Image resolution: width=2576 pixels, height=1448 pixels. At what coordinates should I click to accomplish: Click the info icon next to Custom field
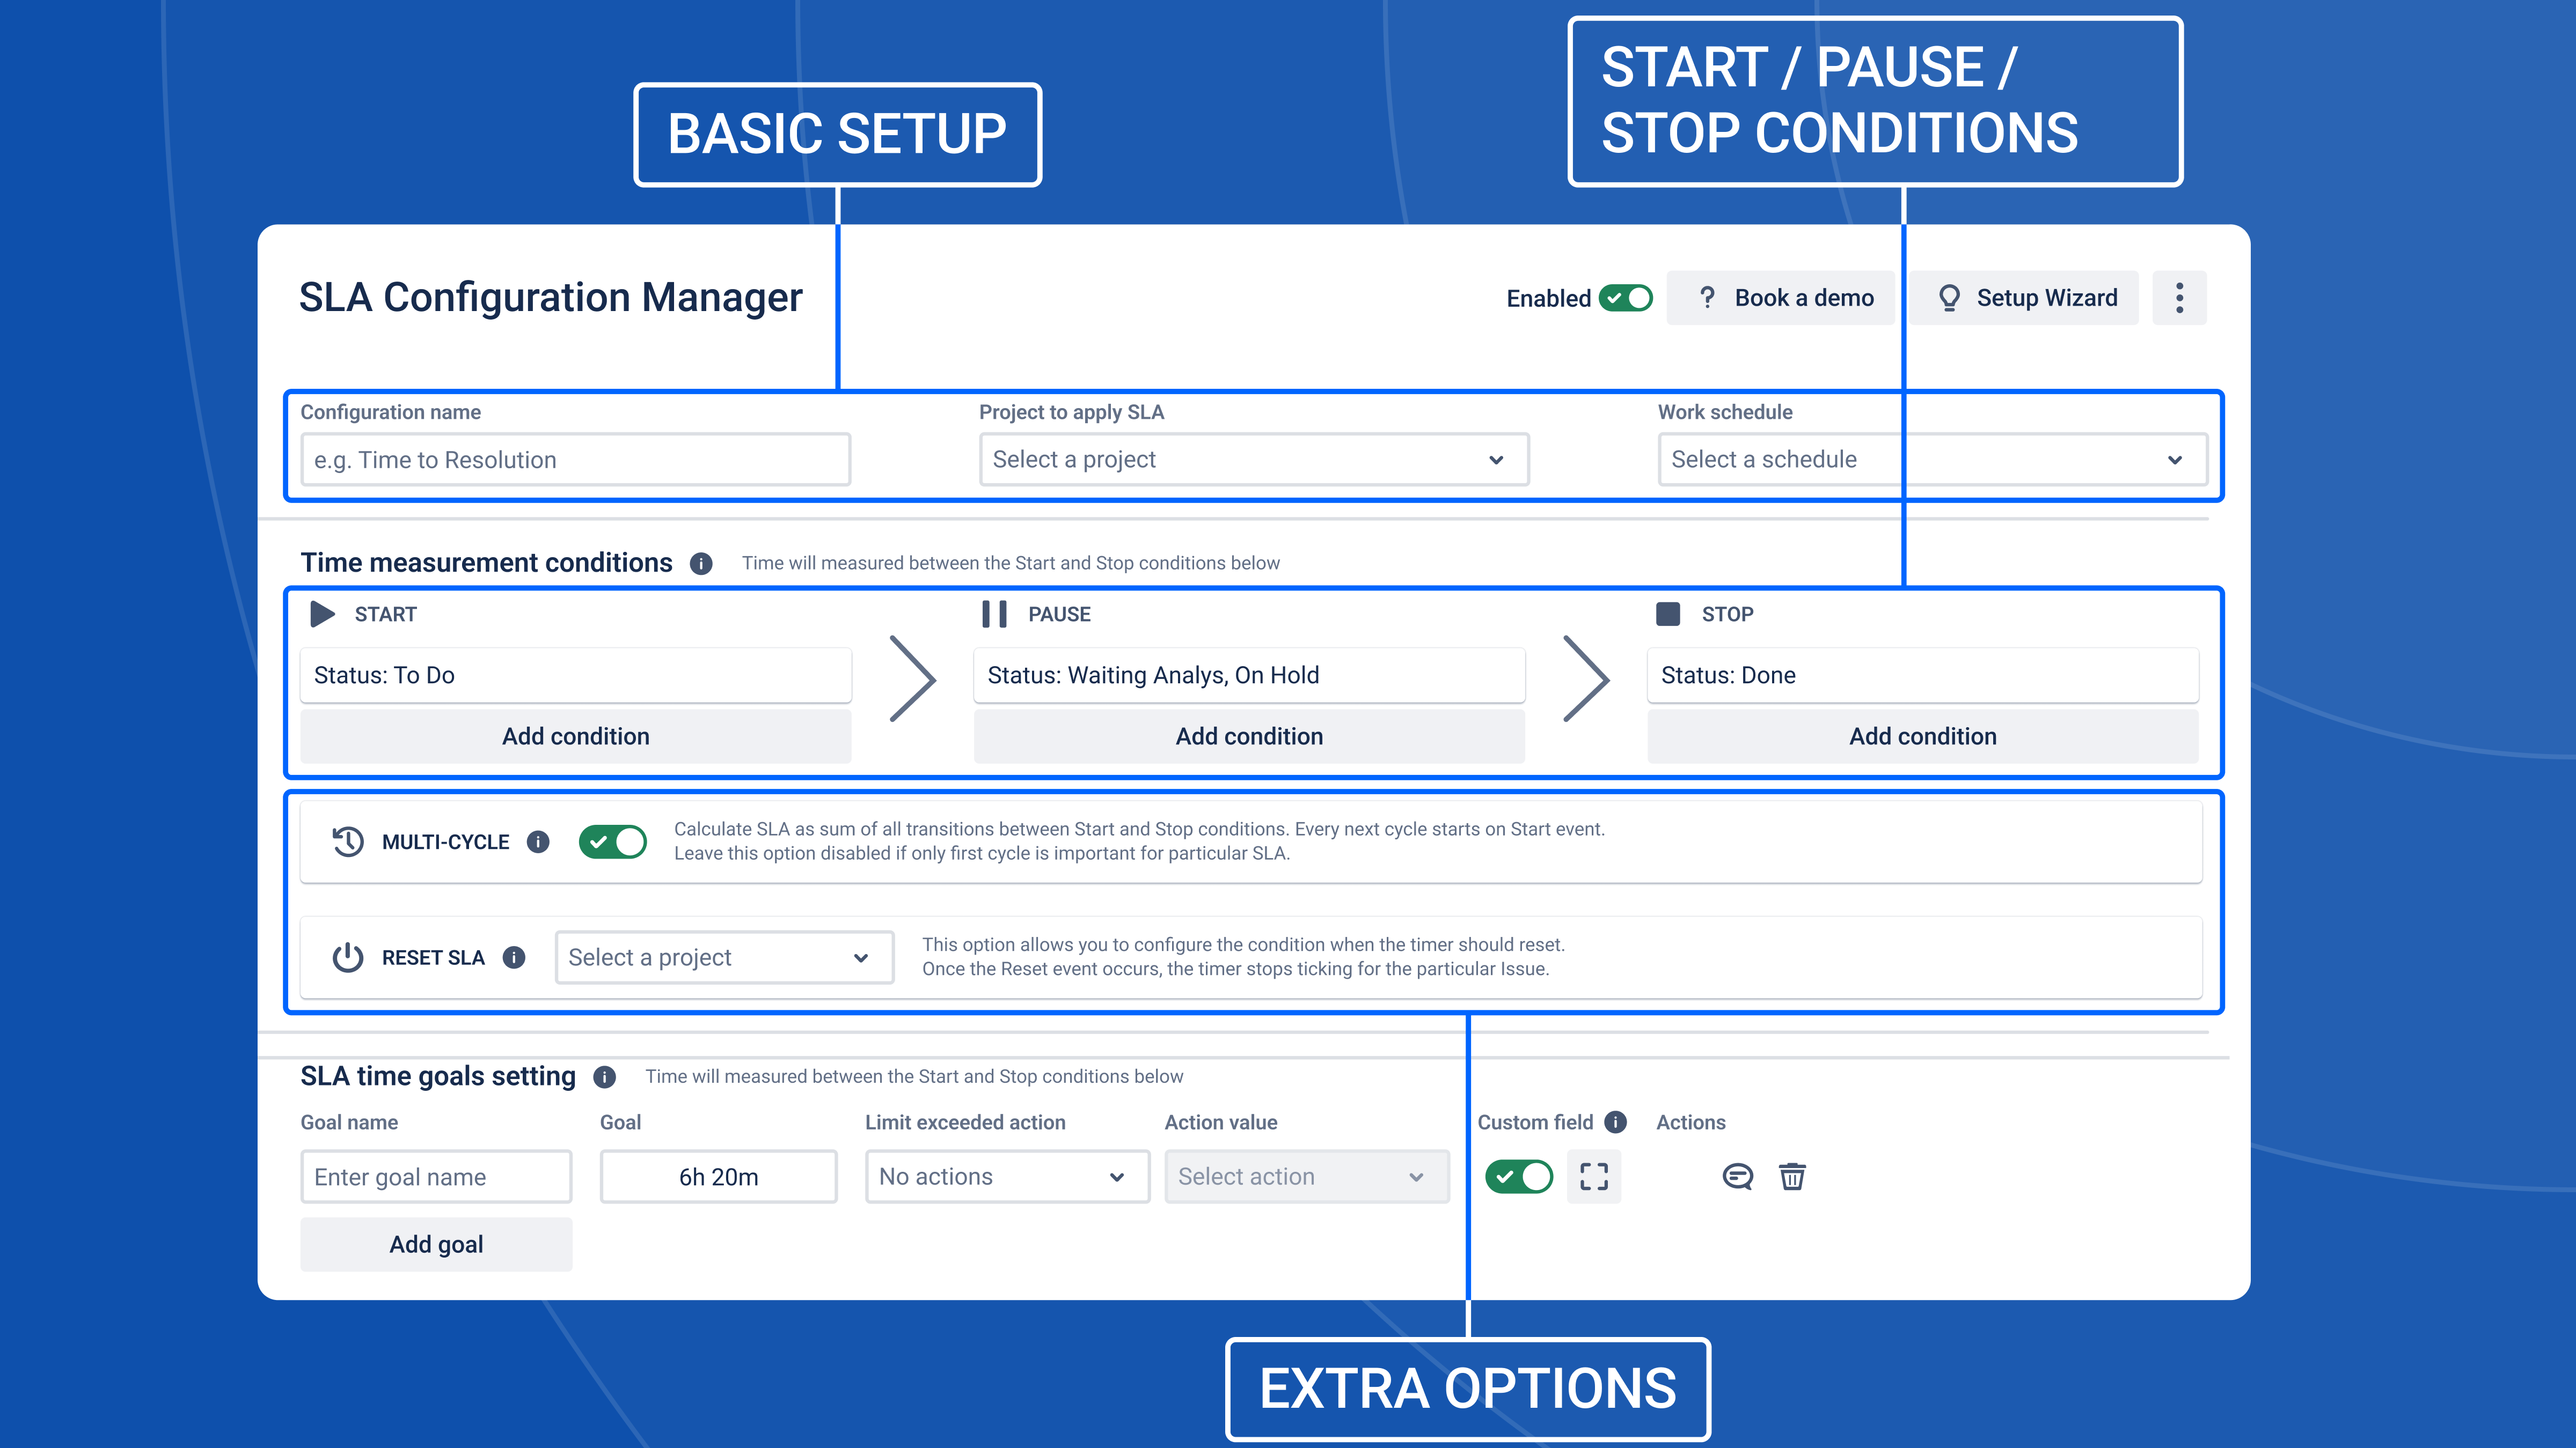[x=1615, y=1122]
